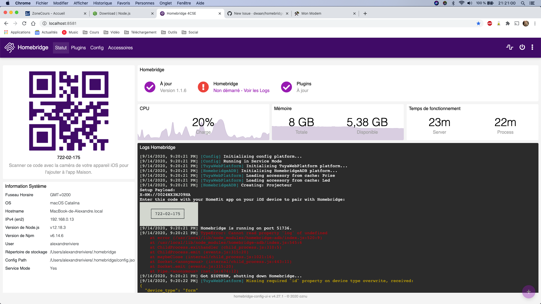Navigate back in Chrome
This screenshot has width=541, height=304.
[x=6, y=23]
